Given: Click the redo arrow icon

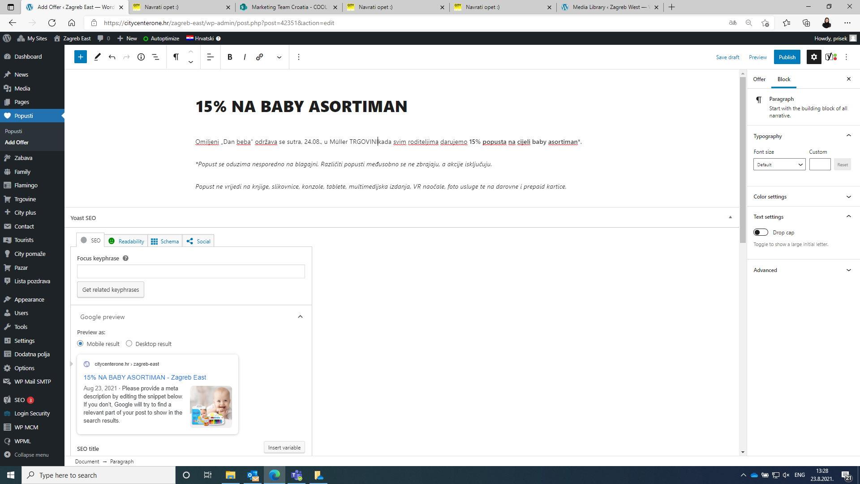Looking at the screenshot, I should point(127,57).
